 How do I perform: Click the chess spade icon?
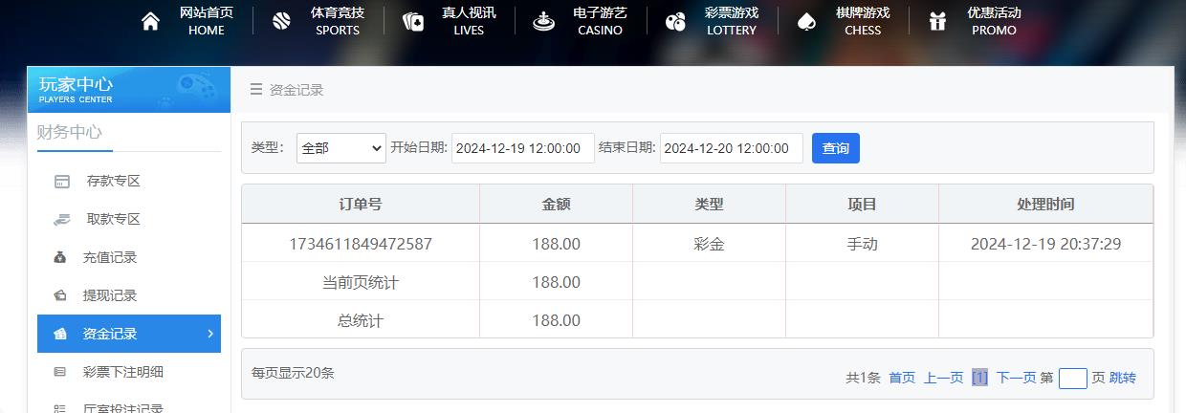806,22
